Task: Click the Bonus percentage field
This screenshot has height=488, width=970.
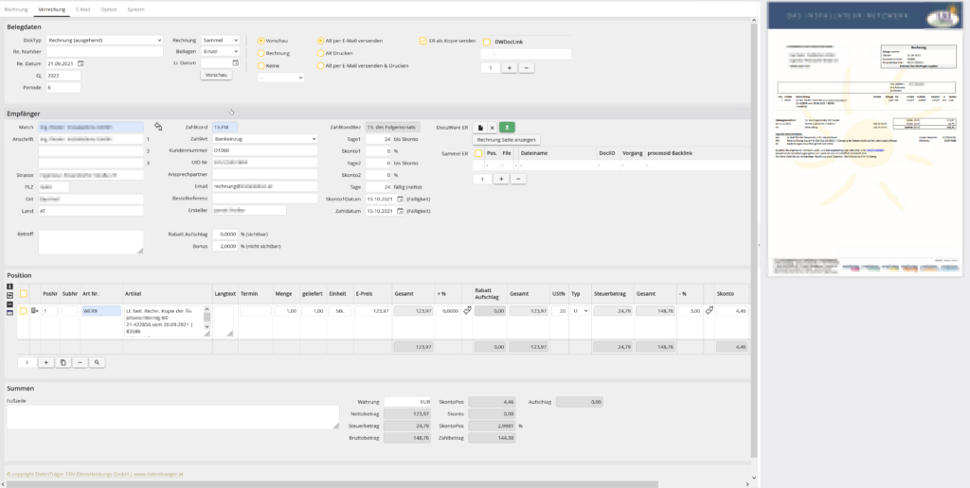Action: coord(225,246)
